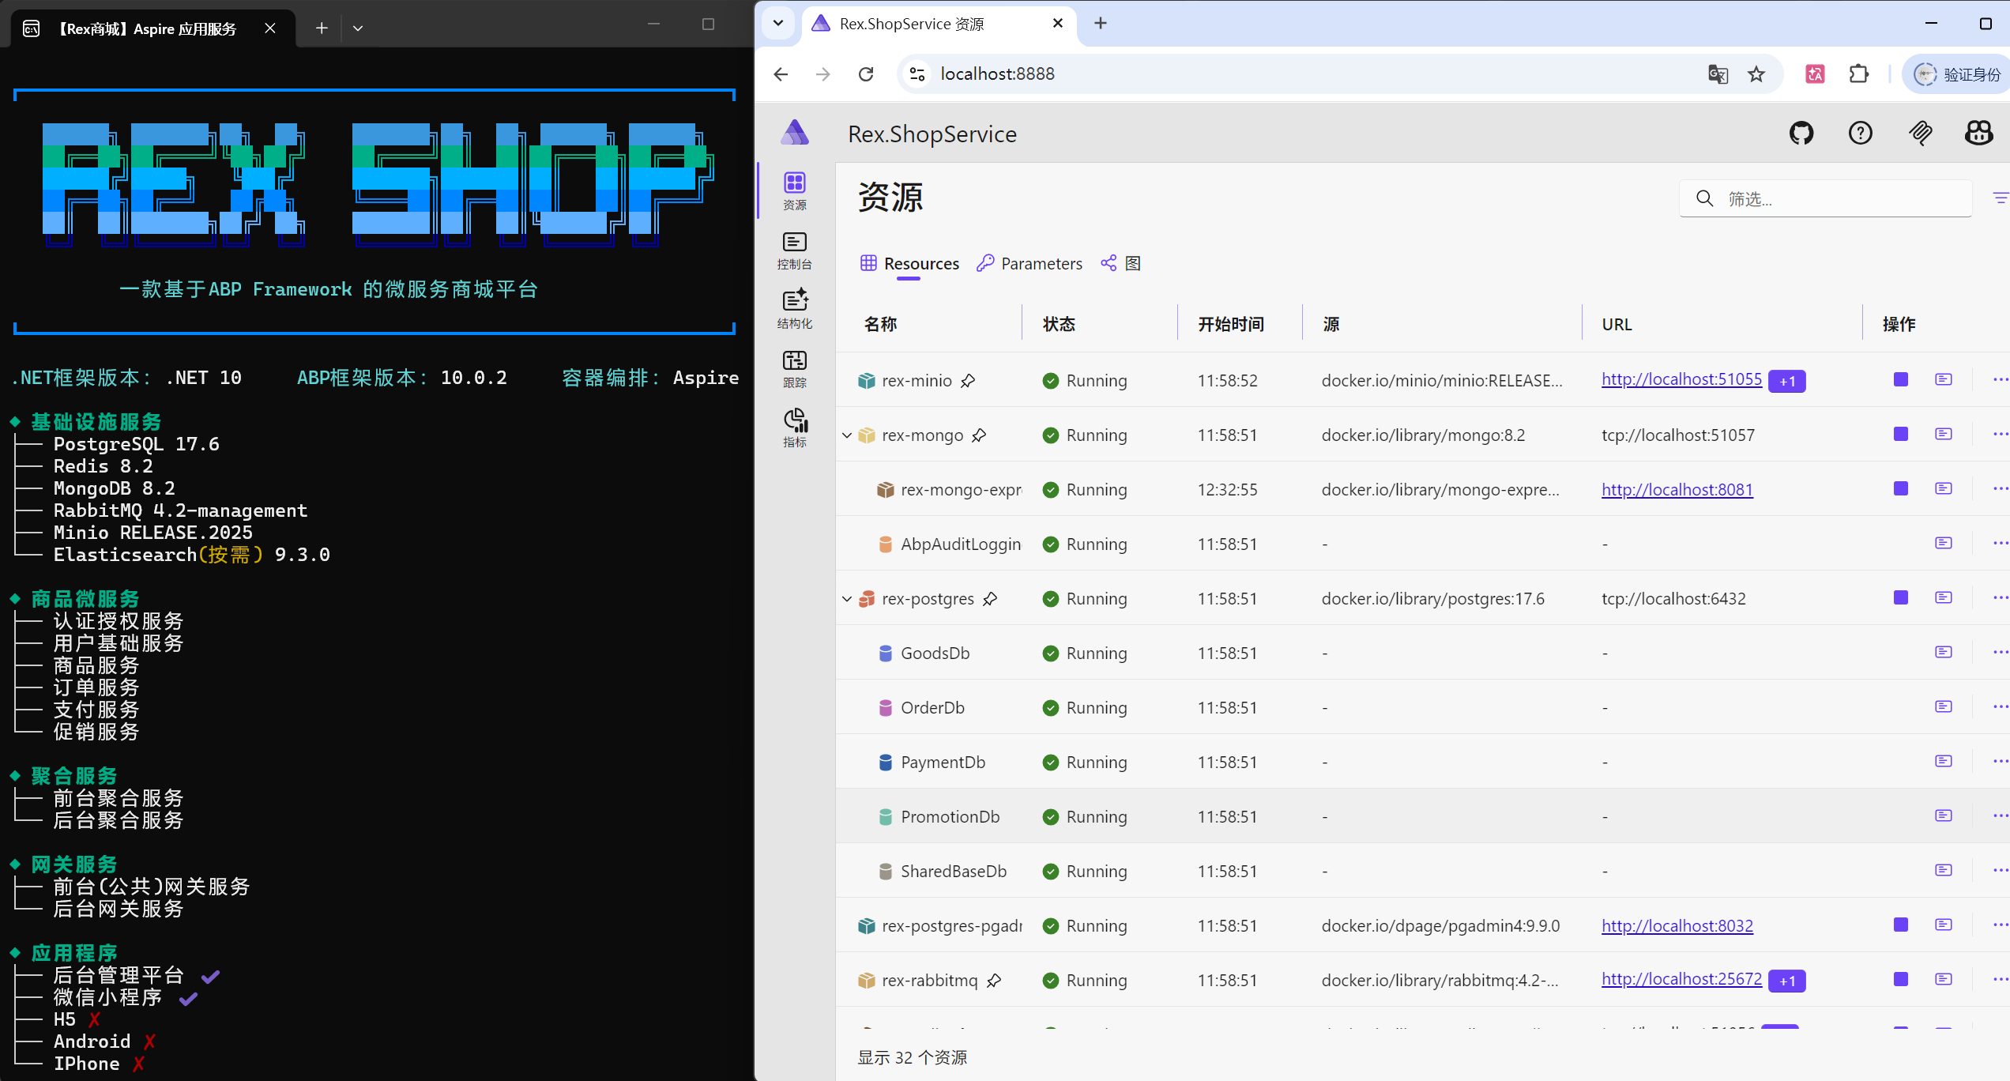Unpin the rex-rabbitmq resource
This screenshot has width=2010, height=1081.
coord(994,981)
